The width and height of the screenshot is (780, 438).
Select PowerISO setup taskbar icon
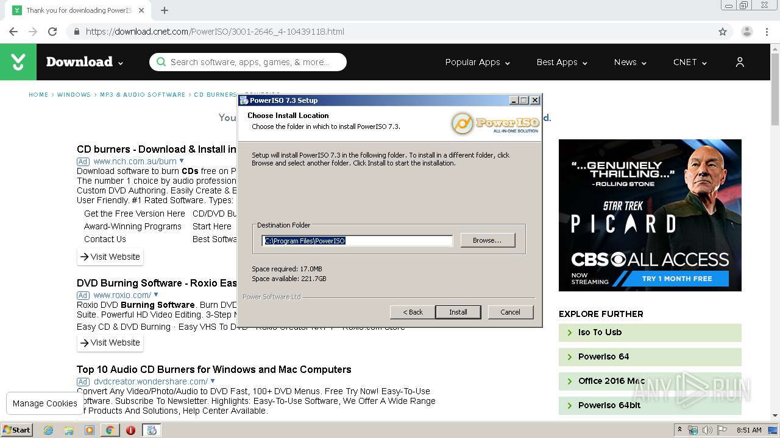(x=152, y=430)
